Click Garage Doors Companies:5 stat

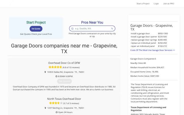(x=143, y=59)
